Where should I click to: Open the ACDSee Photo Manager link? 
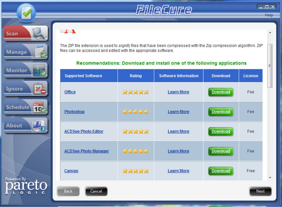point(87,151)
